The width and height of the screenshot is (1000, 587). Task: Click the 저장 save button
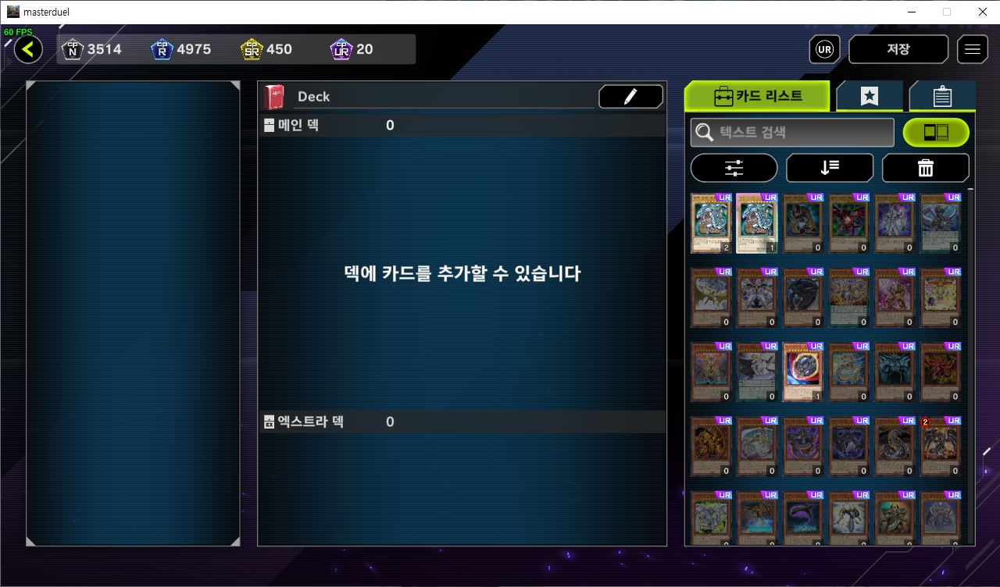[x=898, y=49]
